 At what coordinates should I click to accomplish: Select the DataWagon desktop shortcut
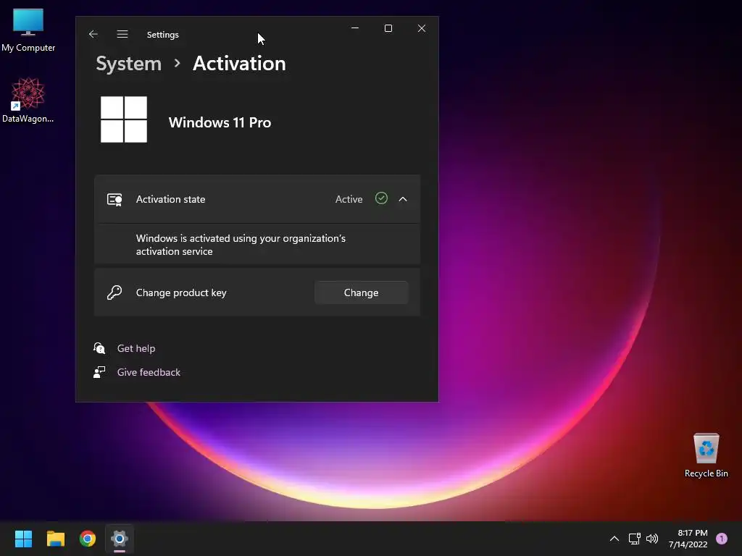pyautogui.click(x=28, y=100)
